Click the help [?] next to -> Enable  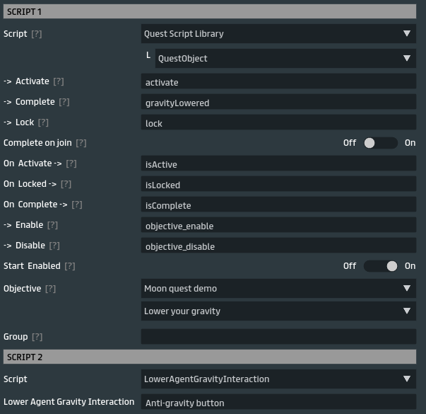click(52, 225)
